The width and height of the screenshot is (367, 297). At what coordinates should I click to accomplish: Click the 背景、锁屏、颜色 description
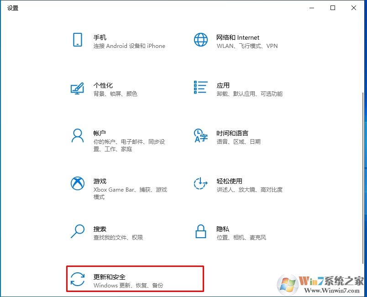pos(115,94)
